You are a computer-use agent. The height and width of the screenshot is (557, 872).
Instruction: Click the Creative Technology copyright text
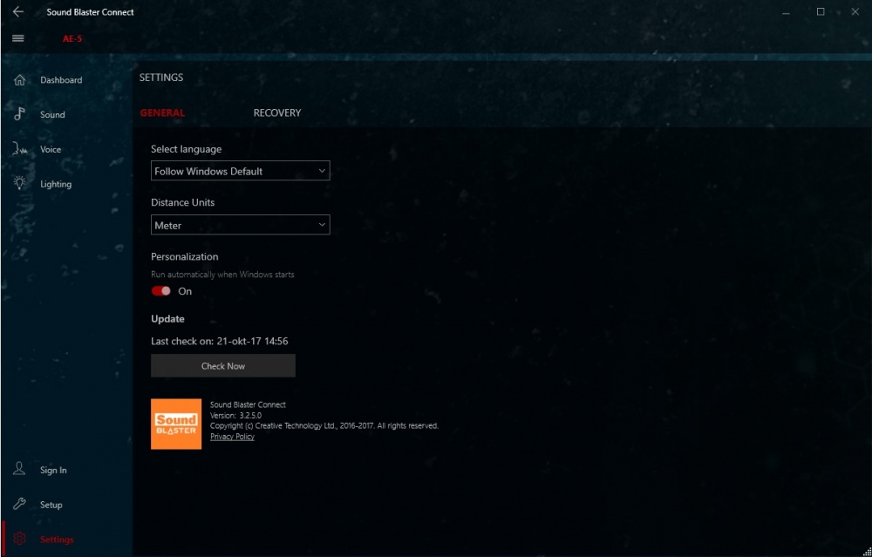[x=324, y=425]
